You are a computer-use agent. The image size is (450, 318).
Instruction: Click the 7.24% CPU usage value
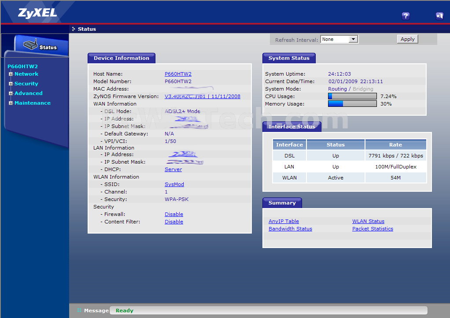click(388, 96)
